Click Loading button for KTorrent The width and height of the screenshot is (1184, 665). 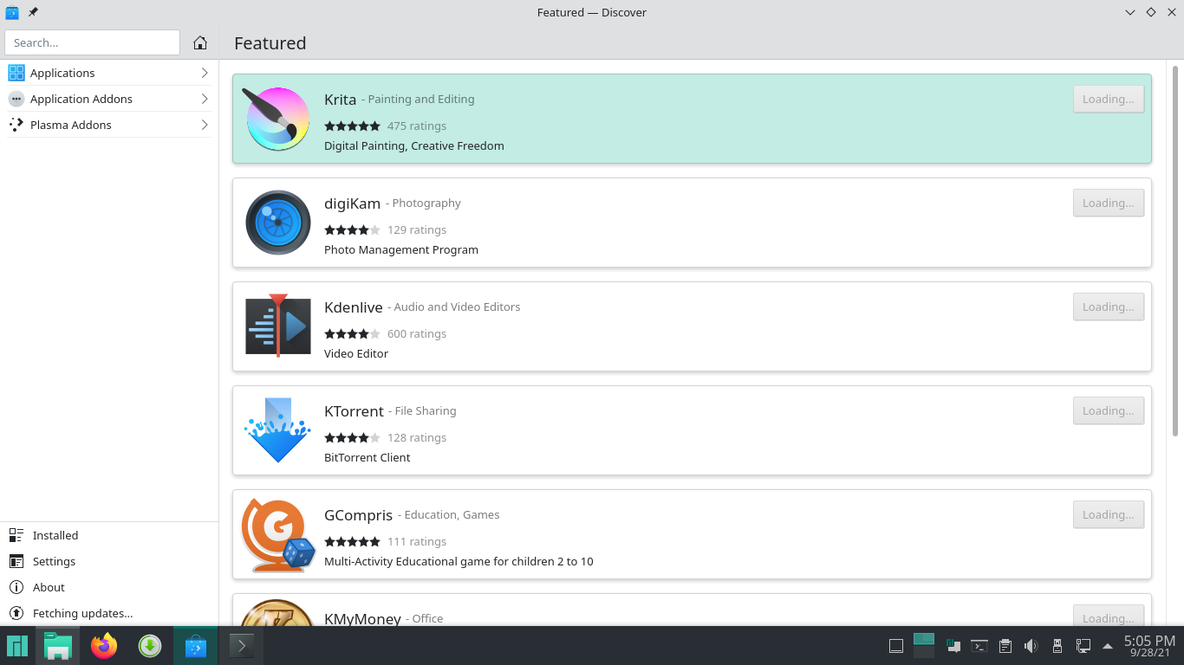click(x=1109, y=410)
